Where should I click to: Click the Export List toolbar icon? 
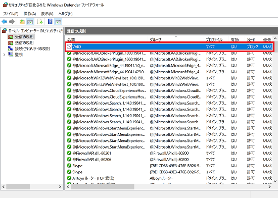(x=40, y=22)
